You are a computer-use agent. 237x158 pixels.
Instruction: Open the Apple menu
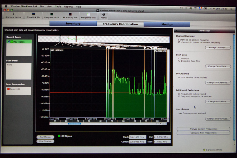pyautogui.click(x=6, y=6)
